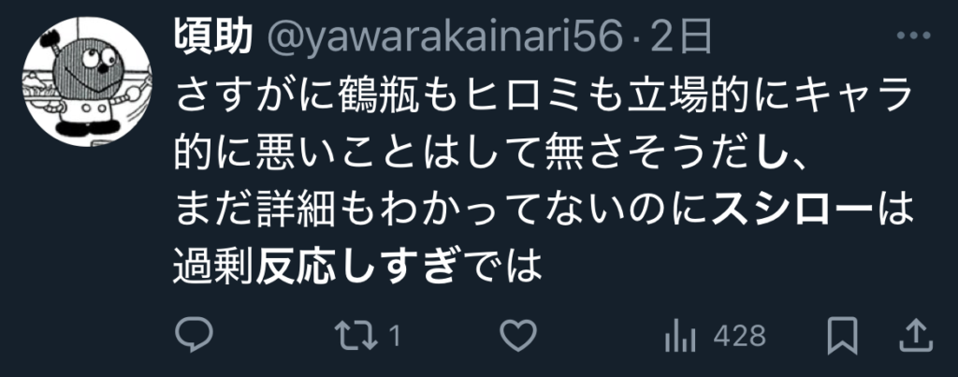Click the reply speech bubble icon
This screenshot has width=958, height=377.
tap(194, 336)
